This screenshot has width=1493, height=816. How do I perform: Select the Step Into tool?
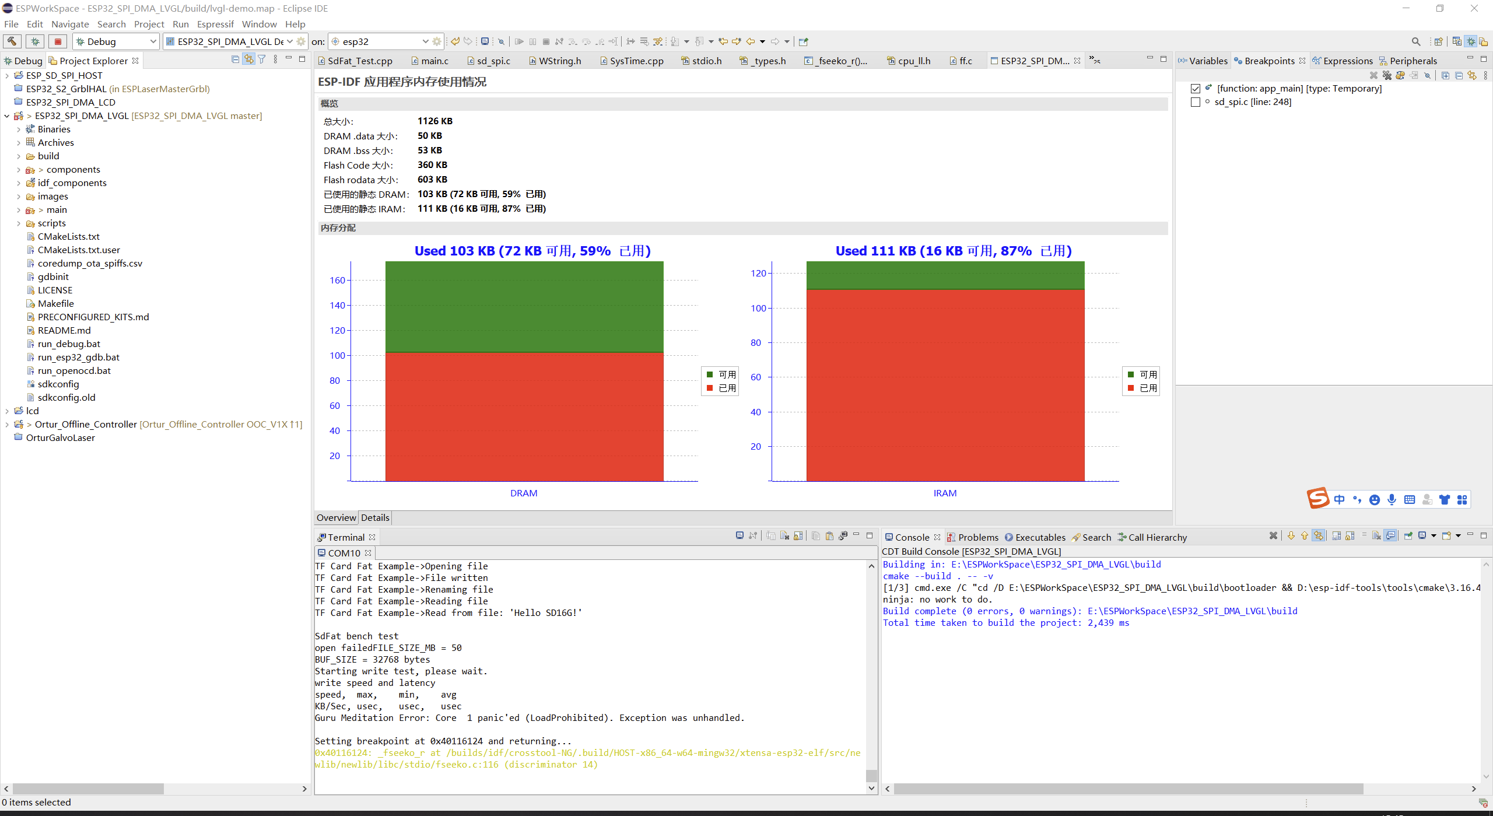tap(573, 41)
